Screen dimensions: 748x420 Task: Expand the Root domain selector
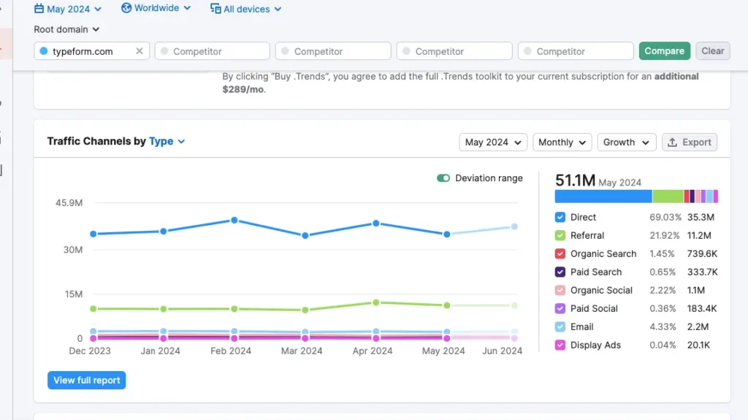66,29
